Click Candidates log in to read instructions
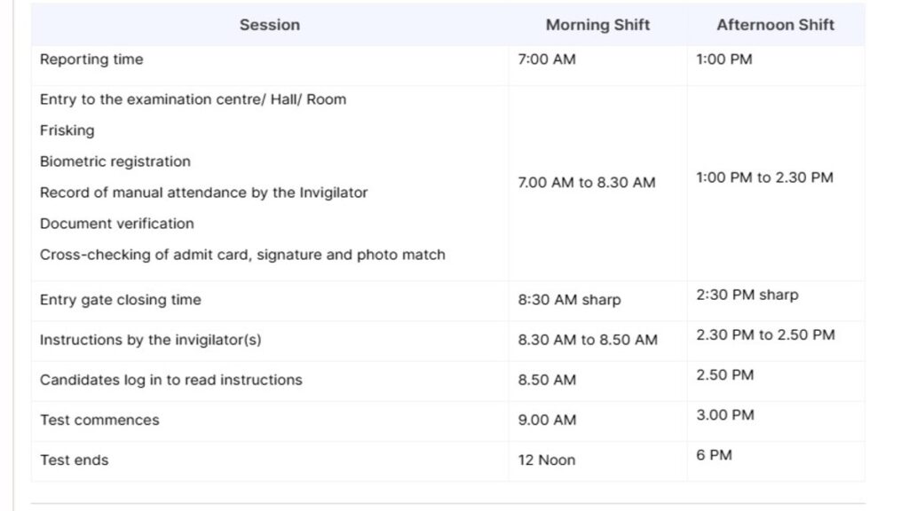The height and width of the screenshot is (511, 909). point(171,380)
